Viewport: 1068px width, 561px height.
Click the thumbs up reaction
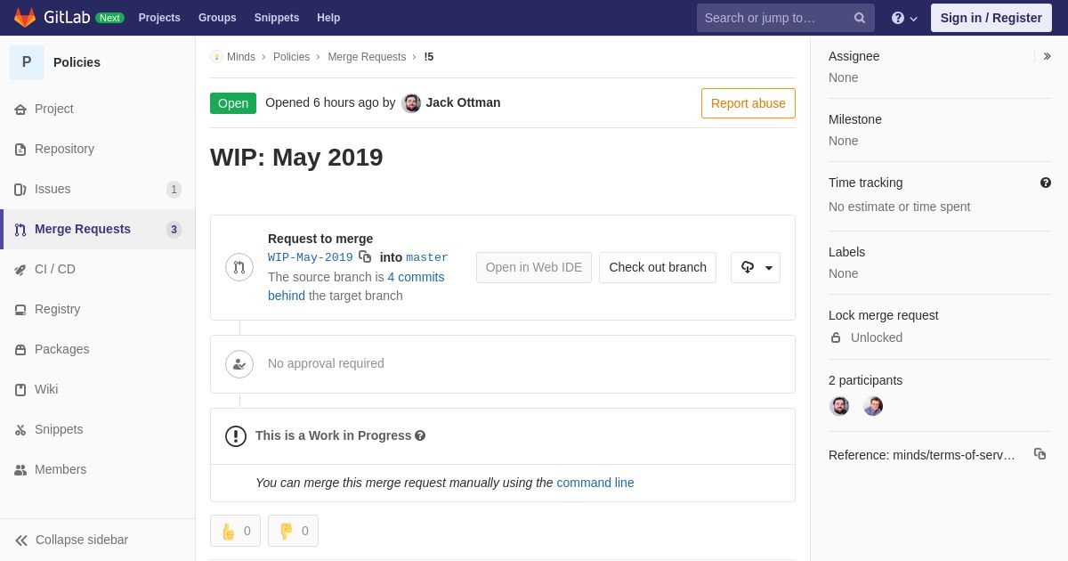click(x=236, y=531)
